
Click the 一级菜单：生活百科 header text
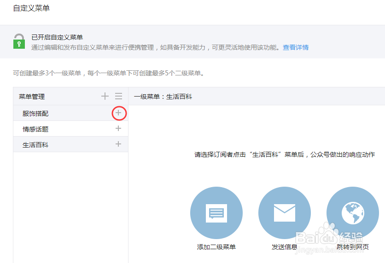pyautogui.click(x=163, y=97)
